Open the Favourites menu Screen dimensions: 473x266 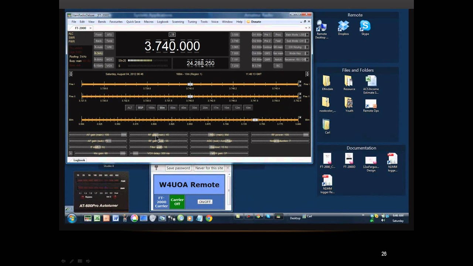coord(116,22)
